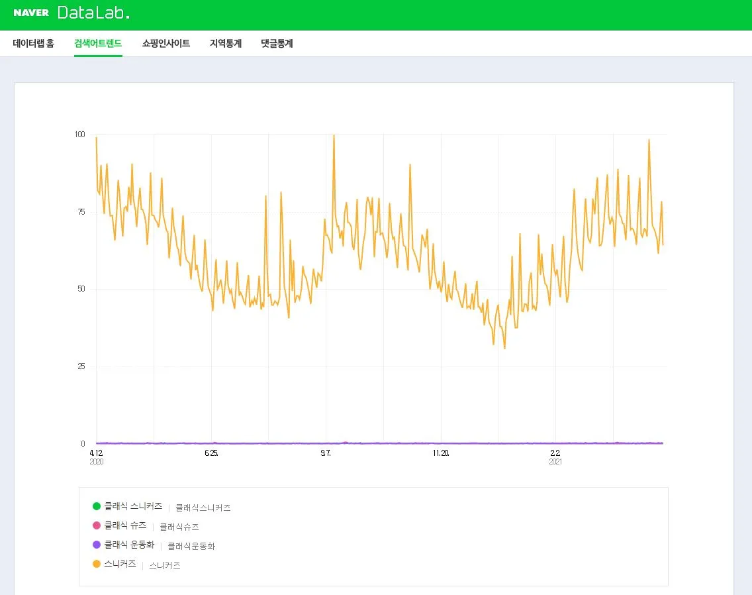Toggle the pink 클래식 슈즈 legend dot
This screenshot has width=752, height=595.
(x=97, y=525)
